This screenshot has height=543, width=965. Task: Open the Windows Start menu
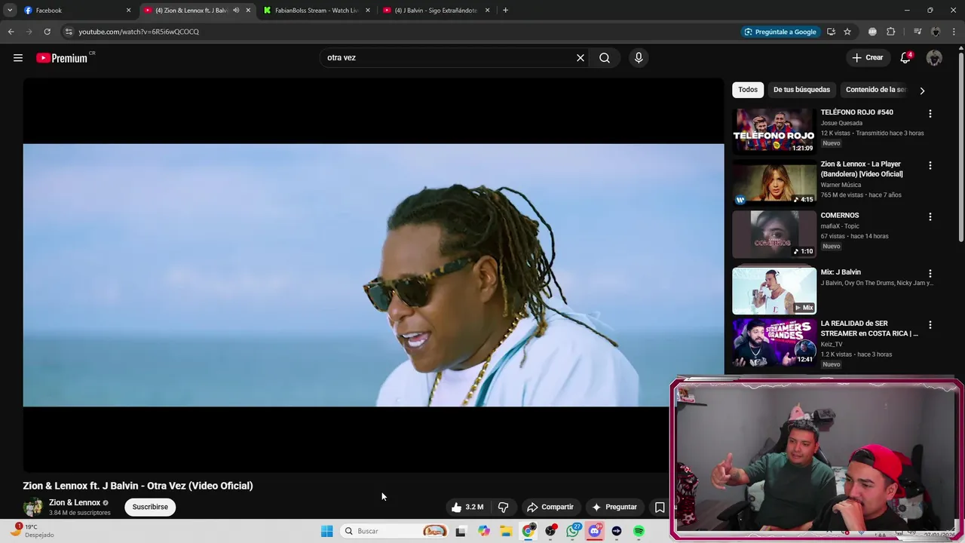326,531
